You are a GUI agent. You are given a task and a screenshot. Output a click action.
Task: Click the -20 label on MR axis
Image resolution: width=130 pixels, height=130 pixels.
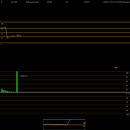coord(127,98)
